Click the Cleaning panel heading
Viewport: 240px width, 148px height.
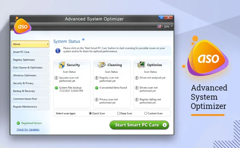115,65
